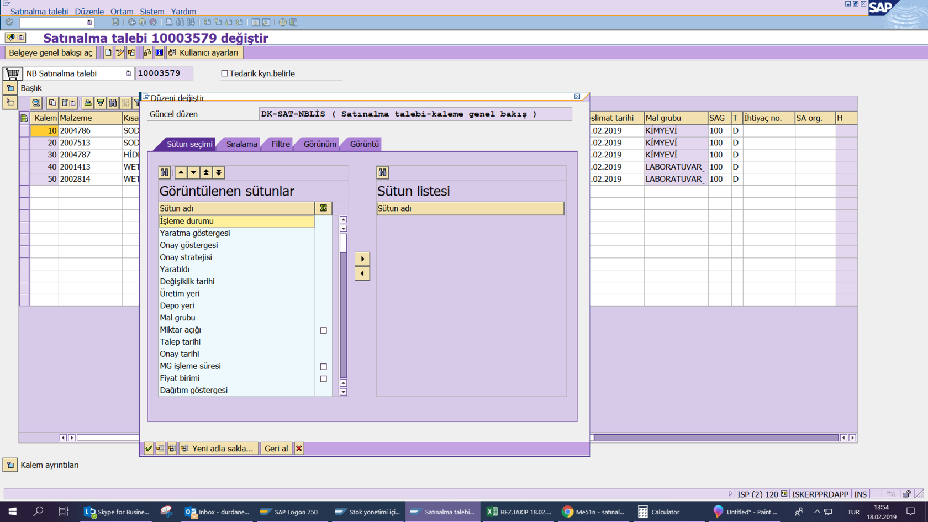Open the Düzenle menu

tap(89, 12)
